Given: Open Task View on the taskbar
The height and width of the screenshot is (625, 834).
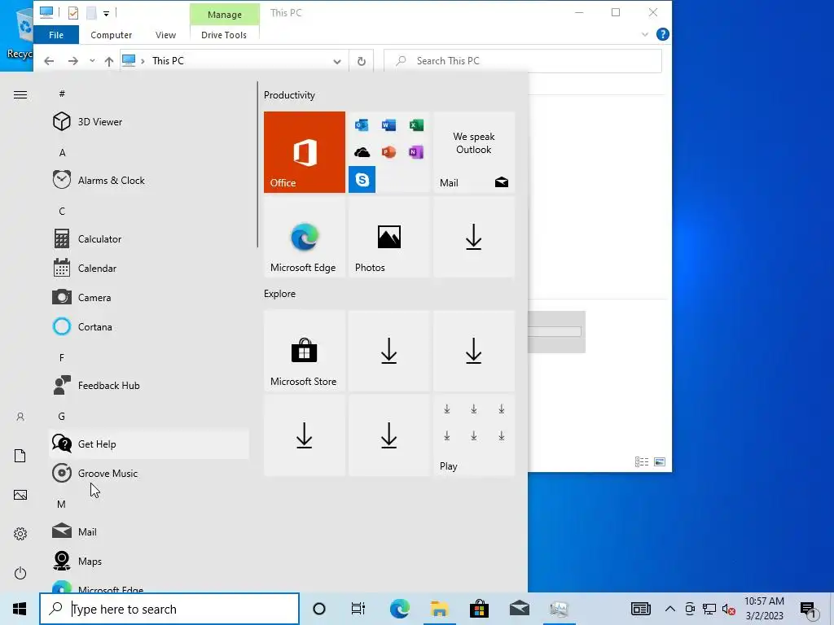Looking at the screenshot, I should pos(358,609).
